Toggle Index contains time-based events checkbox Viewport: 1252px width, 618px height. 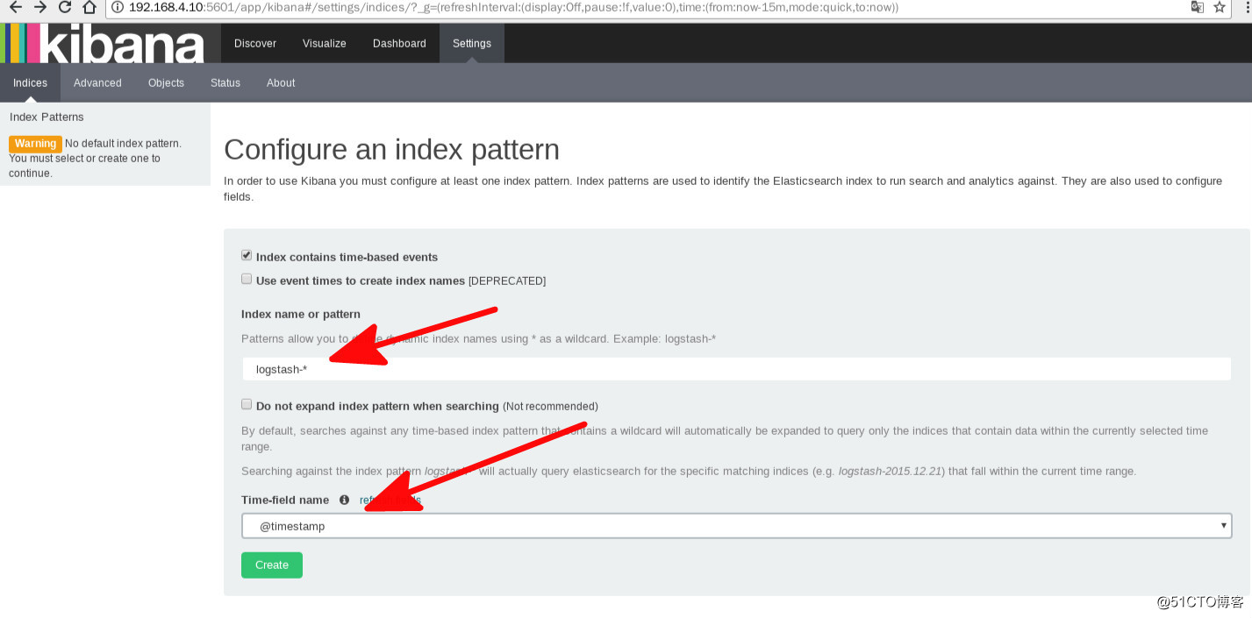pos(247,255)
